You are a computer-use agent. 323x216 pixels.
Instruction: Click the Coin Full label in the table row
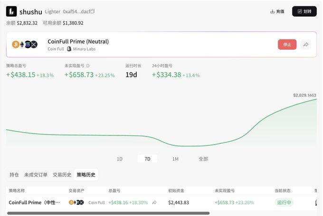pyautogui.click(x=96, y=203)
